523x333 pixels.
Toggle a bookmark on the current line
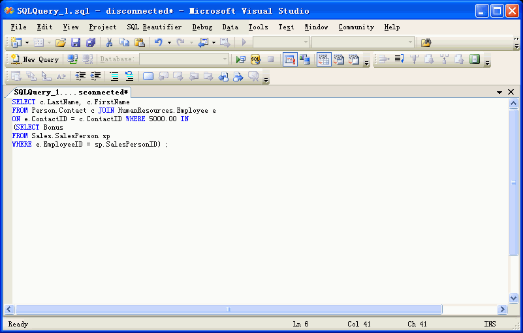[148, 76]
